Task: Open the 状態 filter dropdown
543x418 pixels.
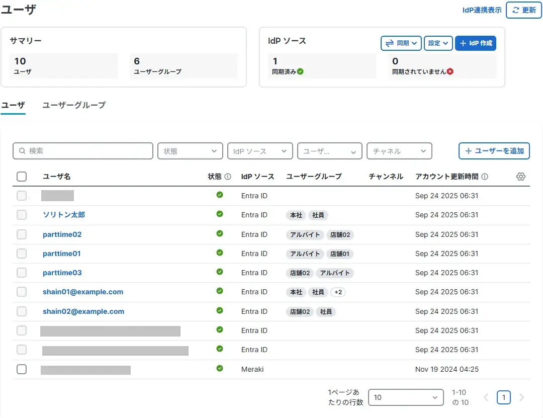Action: 190,151
